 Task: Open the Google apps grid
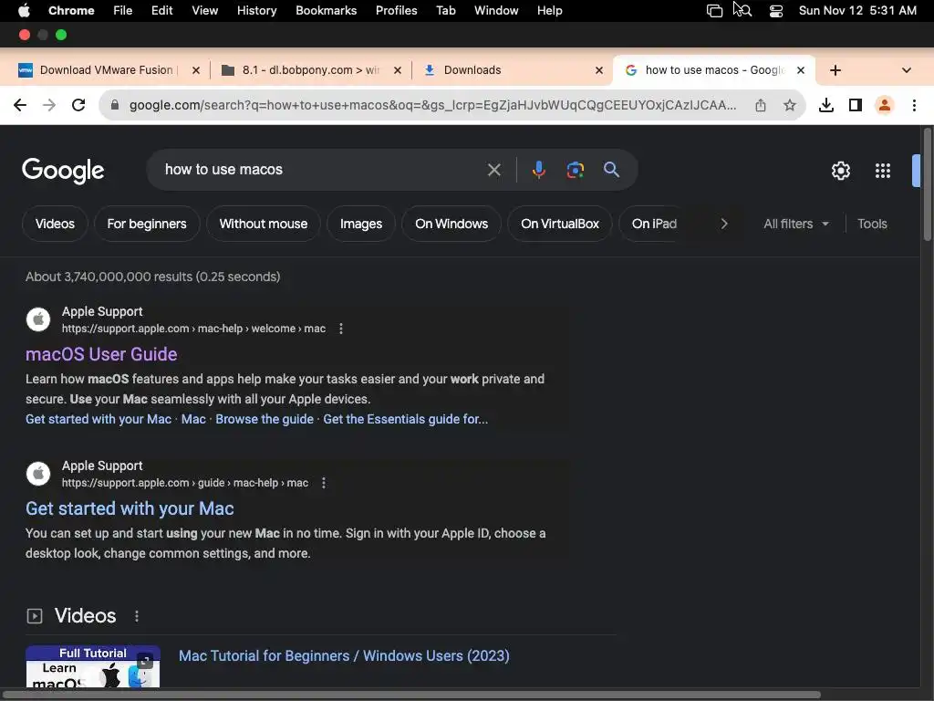pyautogui.click(x=883, y=171)
